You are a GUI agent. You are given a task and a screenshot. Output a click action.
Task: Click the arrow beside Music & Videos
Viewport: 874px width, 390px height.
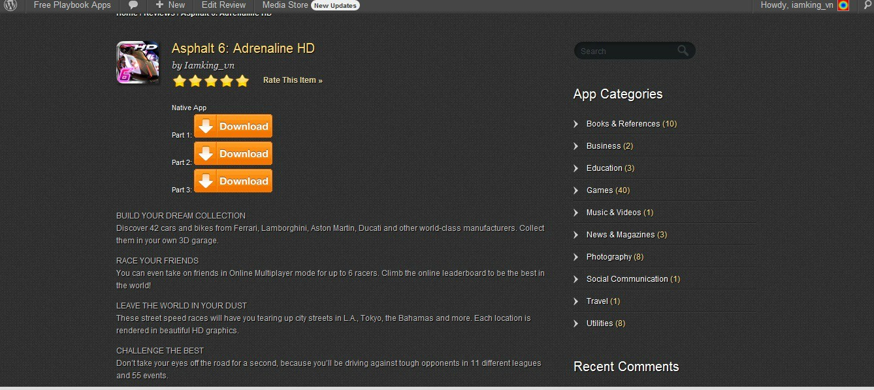[576, 213]
